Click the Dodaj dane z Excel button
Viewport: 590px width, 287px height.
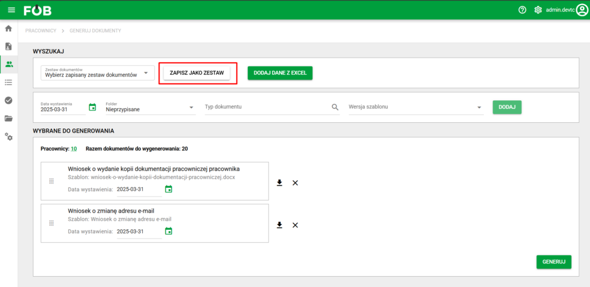[280, 73]
